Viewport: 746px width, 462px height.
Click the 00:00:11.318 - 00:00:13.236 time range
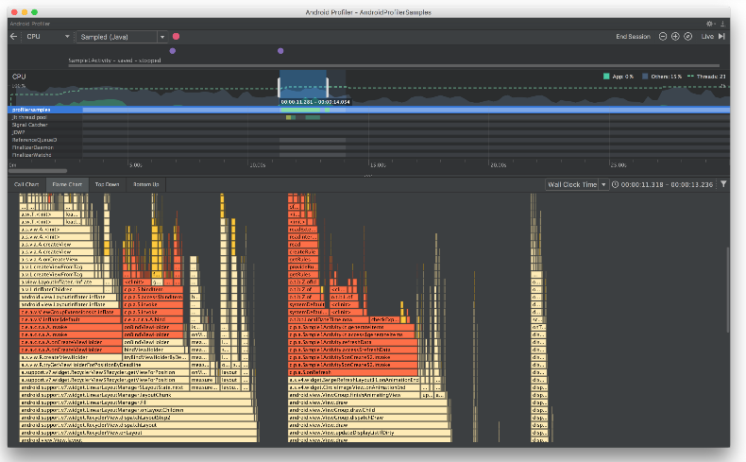coord(667,184)
